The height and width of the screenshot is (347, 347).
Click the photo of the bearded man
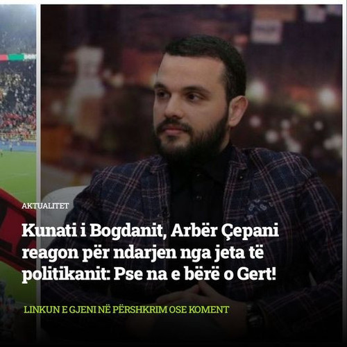click(192, 173)
